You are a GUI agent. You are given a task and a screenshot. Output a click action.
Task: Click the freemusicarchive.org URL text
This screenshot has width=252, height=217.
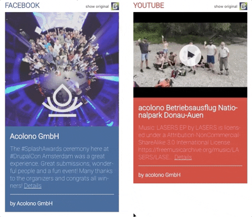tap(188, 153)
